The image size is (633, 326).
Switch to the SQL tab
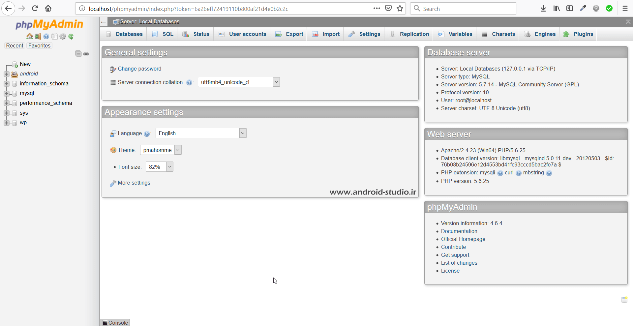163,34
